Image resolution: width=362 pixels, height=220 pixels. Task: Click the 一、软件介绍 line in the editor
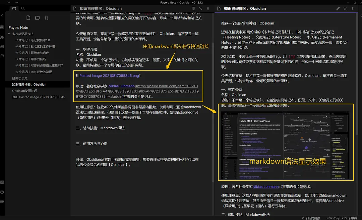coord(86,49)
